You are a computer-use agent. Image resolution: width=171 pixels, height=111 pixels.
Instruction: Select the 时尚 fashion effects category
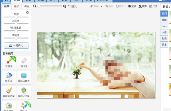pyautogui.click(x=164, y=38)
